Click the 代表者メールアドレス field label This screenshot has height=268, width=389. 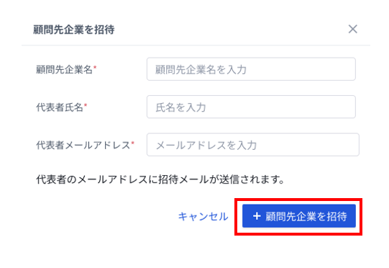pyautogui.click(x=83, y=146)
